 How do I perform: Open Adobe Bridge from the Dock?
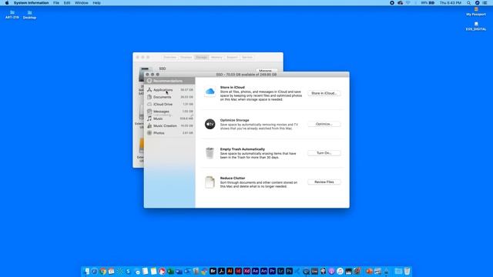point(213,271)
